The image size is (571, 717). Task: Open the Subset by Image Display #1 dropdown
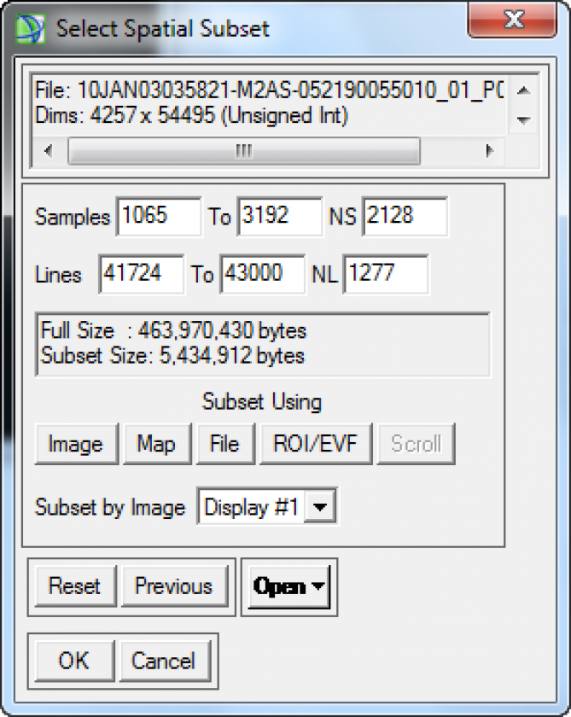[320, 506]
